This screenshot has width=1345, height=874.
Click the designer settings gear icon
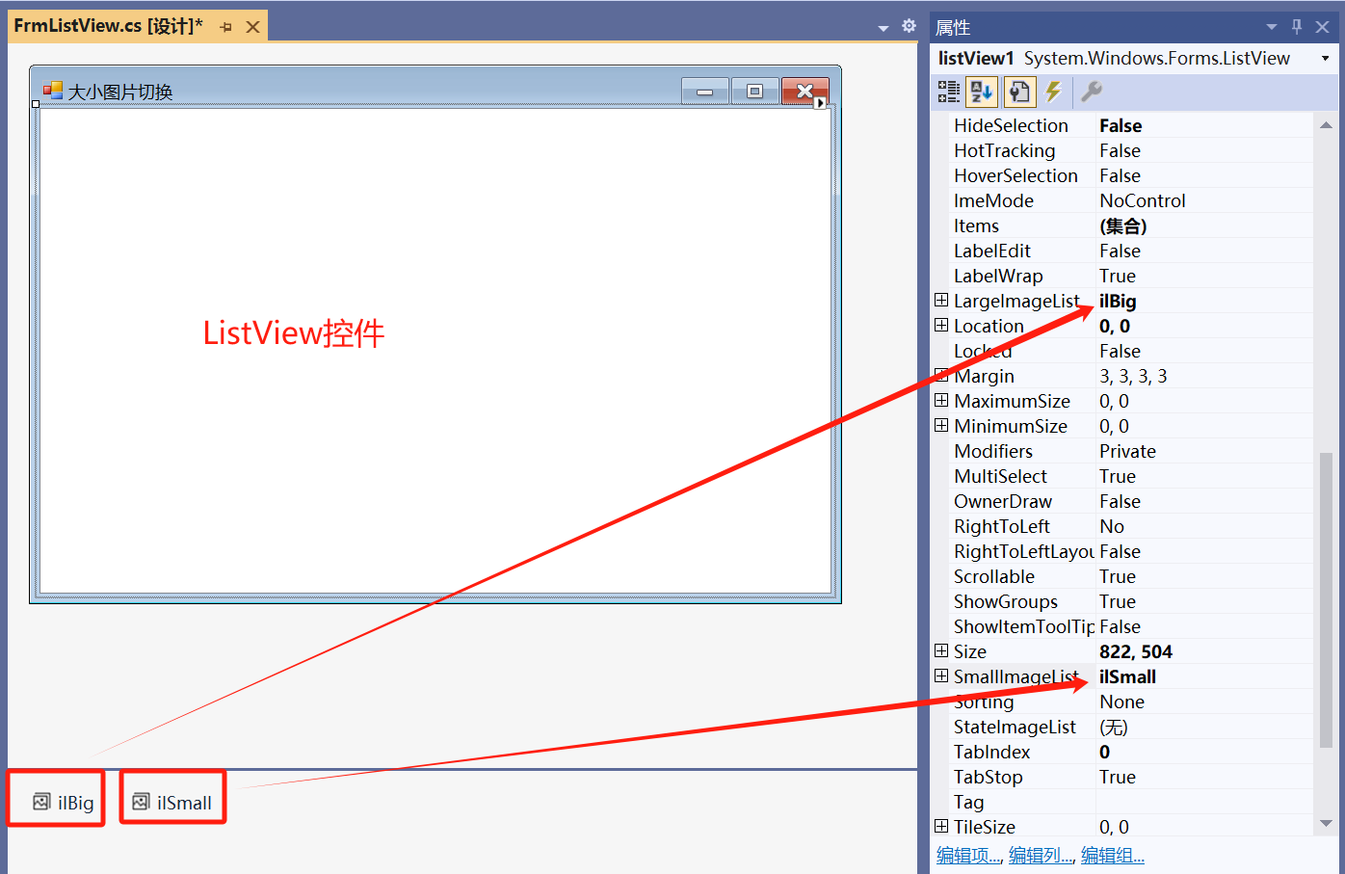click(x=909, y=26)
